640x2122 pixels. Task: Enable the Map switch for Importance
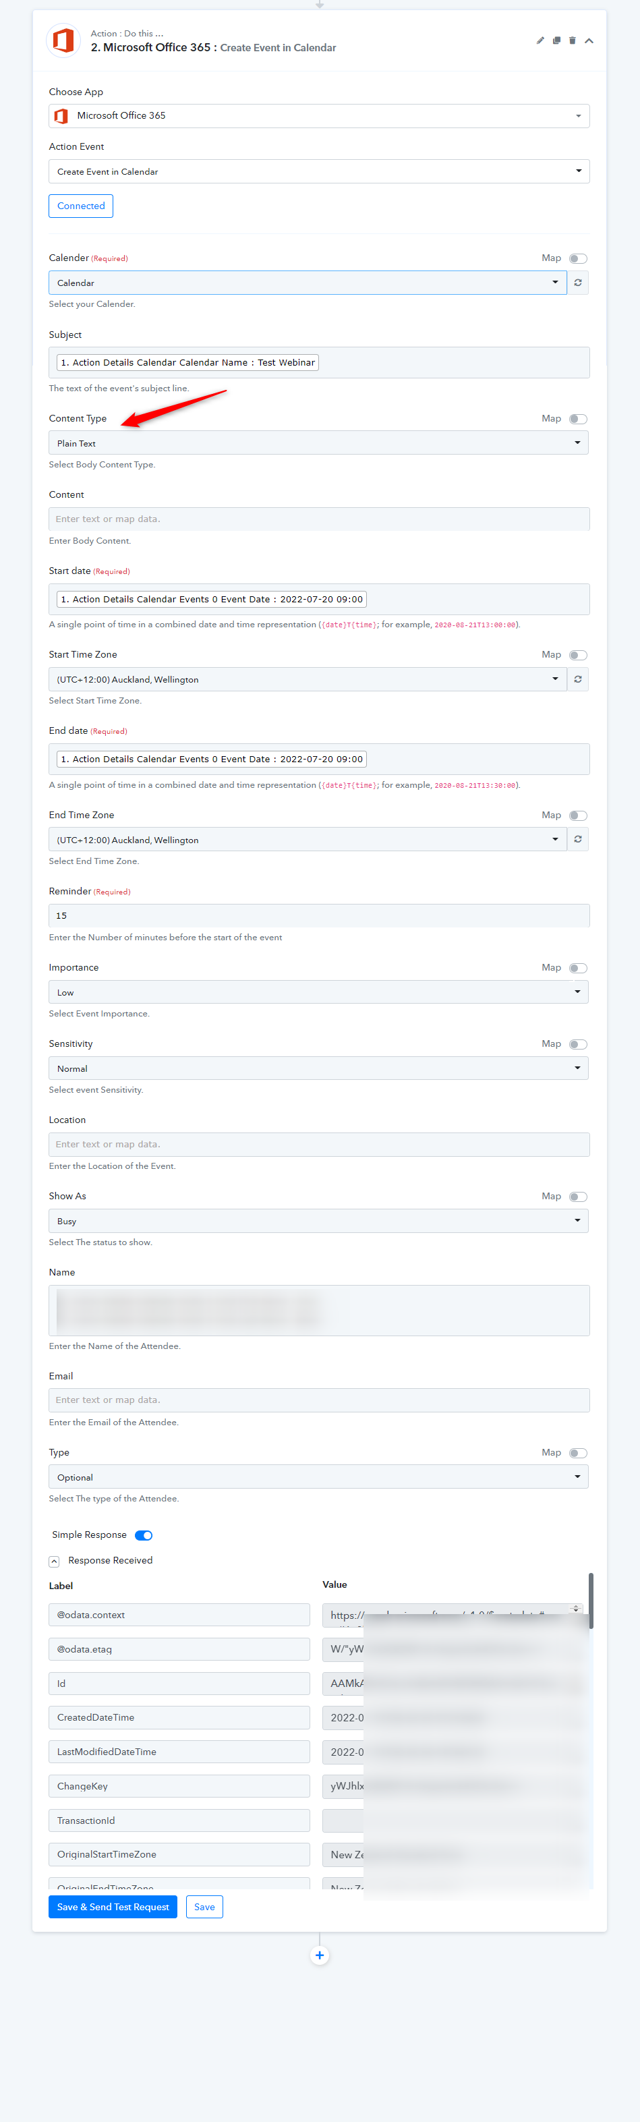[x=578, y=968]
